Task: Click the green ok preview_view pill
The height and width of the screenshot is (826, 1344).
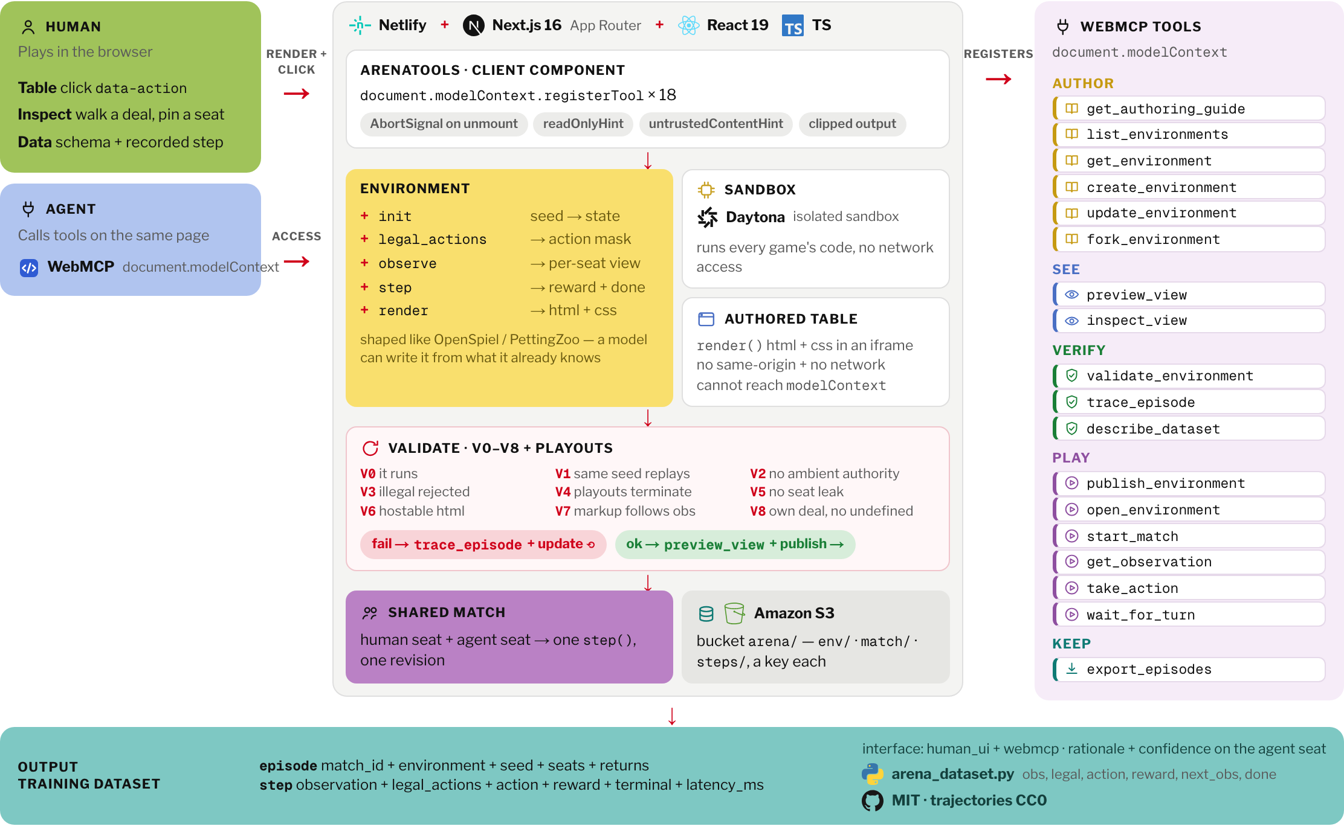Action: point(735,545)
